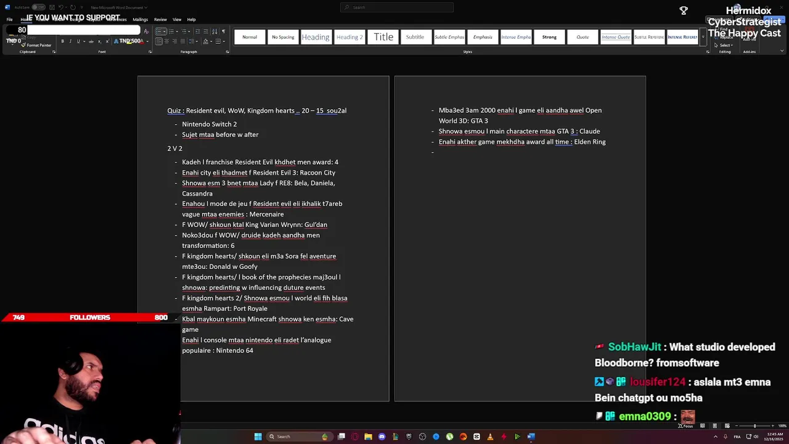Viewport: 789px width, 444px height.
Task: Open the Paragraph dialog launcher
Action: pyautogui.click(x=227, y=52)
